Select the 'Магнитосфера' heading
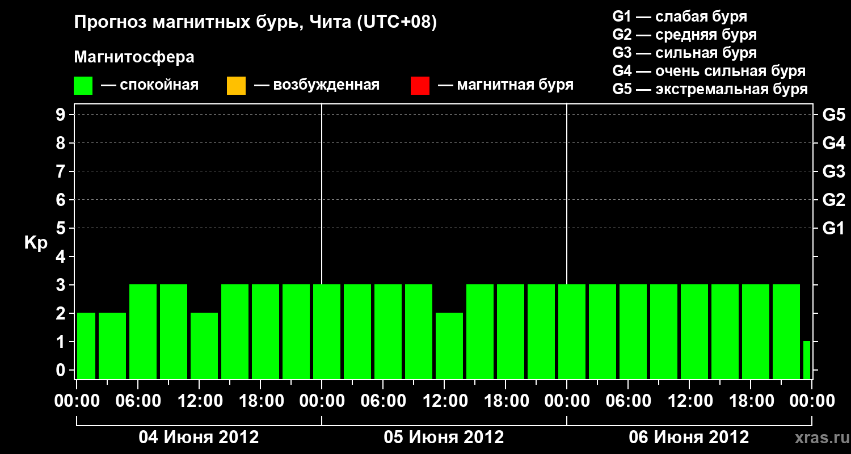 click(x=134, y=57)
